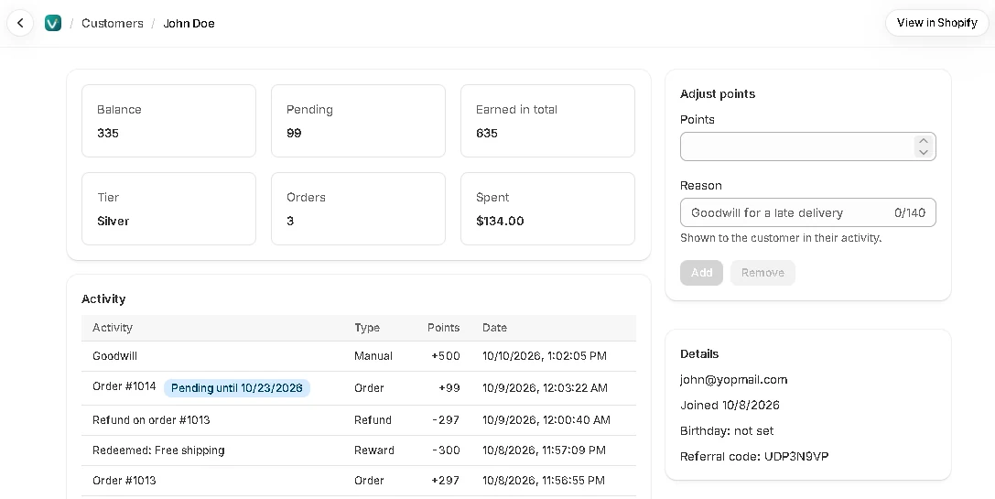Image resolution: width=995 pixels, height=499 pixels.
Task: Select the Manual type cell
Action: pos(373,356)
